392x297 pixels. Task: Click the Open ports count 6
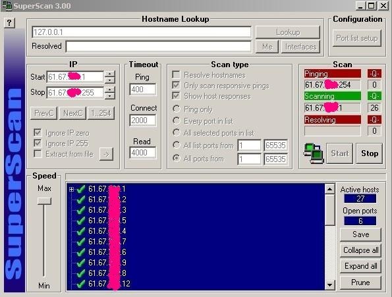360,221
